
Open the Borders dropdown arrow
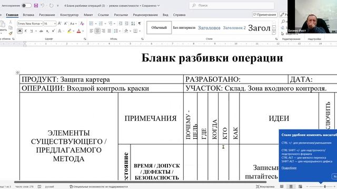pyautogui.click(x=140, y=31)
